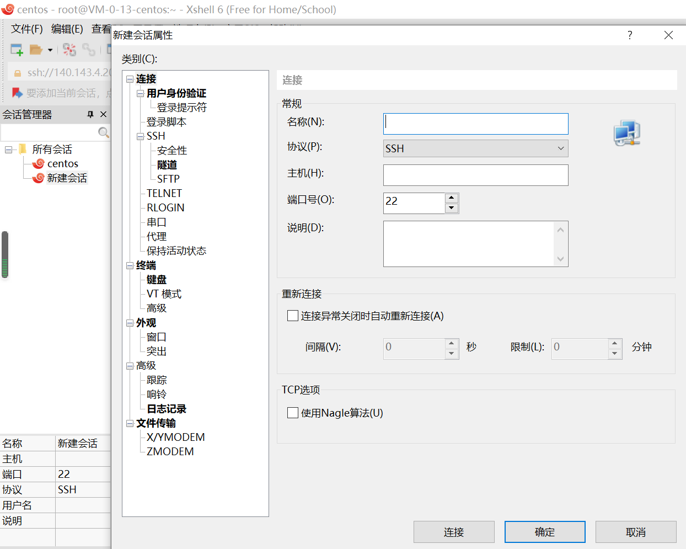Select 隧道 under SSH
The width and height of the screenshot is (686, 549).
point(167,165)
